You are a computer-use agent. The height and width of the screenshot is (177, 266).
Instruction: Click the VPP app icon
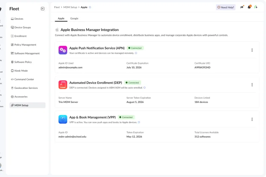coord(63,119)
